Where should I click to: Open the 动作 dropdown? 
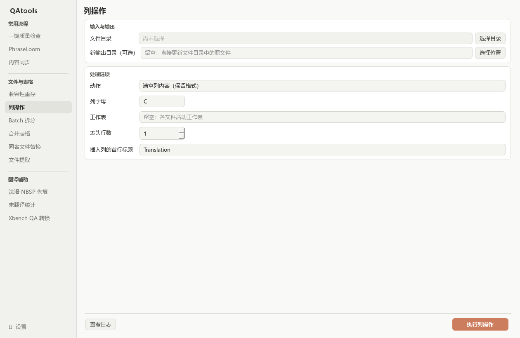point(322,86)
